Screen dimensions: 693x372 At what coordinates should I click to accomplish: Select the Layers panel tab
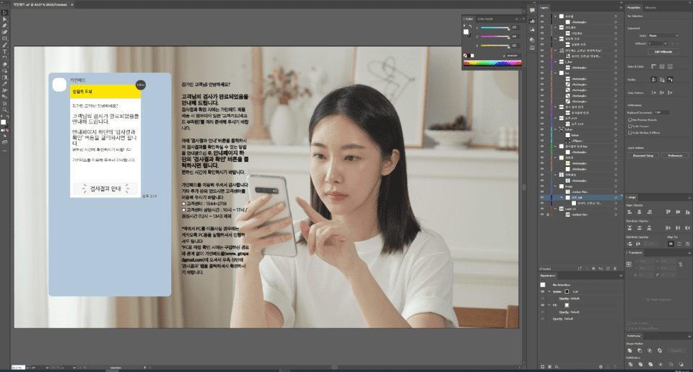point(544,7)
